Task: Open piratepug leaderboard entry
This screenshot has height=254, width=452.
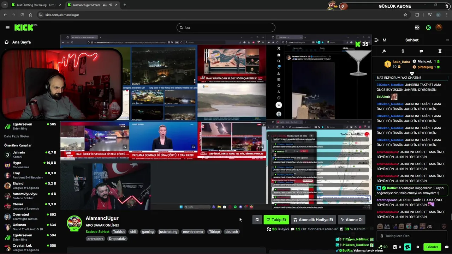Action: click(x=426, y=67)
